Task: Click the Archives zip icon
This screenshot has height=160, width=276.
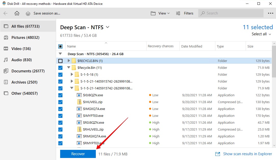Action: click(6, 82)
